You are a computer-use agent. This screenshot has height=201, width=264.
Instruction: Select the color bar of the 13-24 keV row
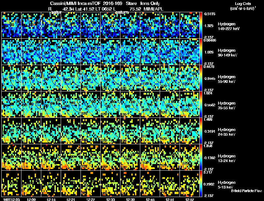[x=201, y=157]
